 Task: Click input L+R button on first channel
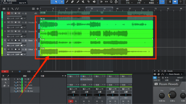click(x=73, y=89)
